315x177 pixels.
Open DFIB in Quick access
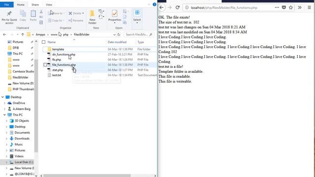(x=16, y=48)
